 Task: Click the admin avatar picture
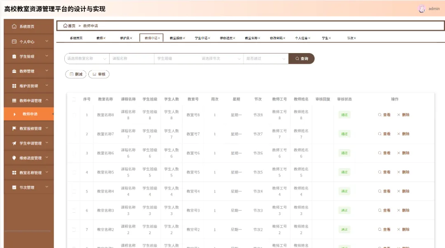point(422,9)
